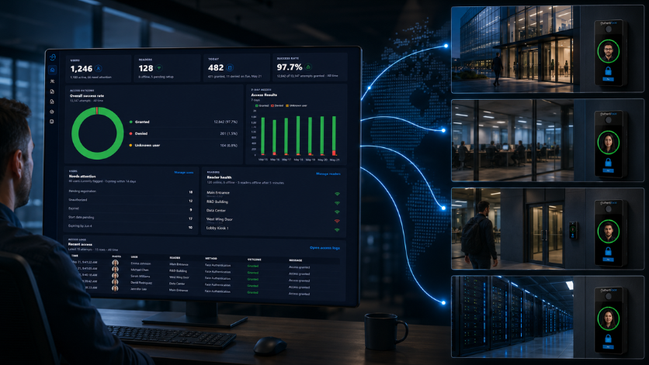Open the Manage readers link
Screen dimensions: 649x365
tap(328, 174)
